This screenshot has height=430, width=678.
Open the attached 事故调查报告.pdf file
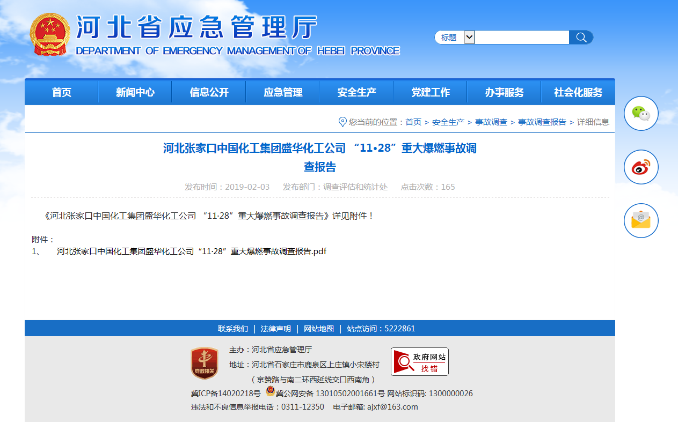coord(192,251)
